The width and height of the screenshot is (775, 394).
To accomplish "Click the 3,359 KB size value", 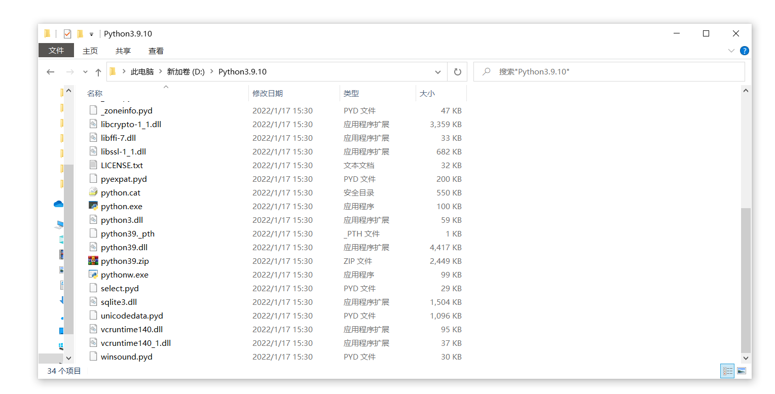I will (446, 124).
